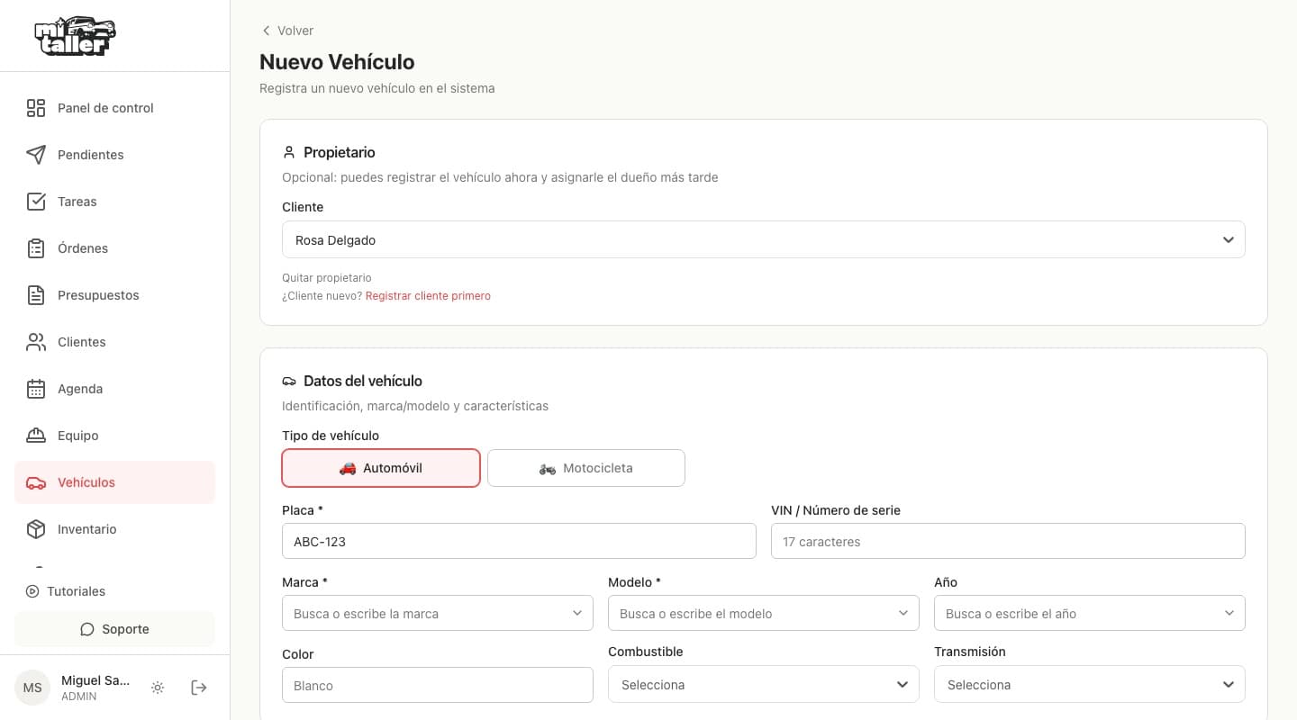Screen dimensions: 1297x720
Task: Open the Cliente dropdown showing Rosa Delgado
Action: (x=764, y=240)
